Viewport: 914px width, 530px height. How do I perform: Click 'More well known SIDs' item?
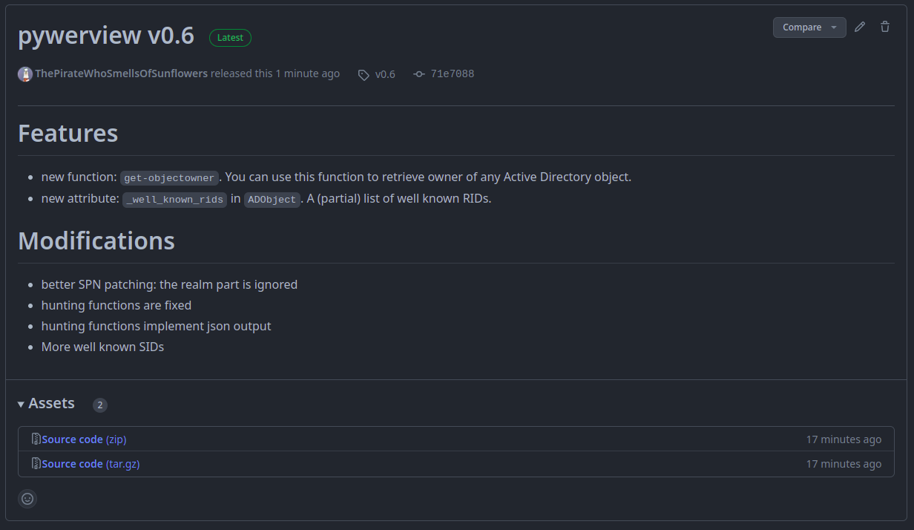(x=102, y=347)
